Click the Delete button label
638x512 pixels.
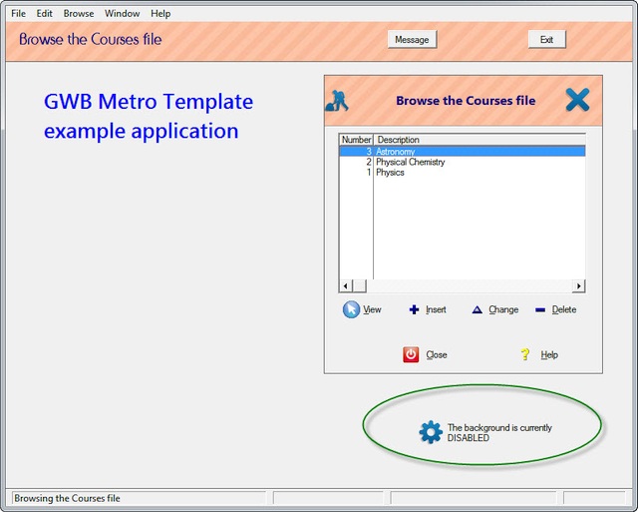(x=564, y=310)
